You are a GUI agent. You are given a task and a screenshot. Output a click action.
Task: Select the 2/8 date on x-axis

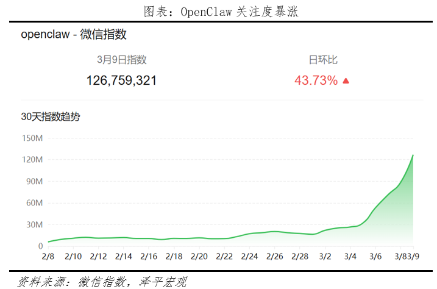[48, 257]
